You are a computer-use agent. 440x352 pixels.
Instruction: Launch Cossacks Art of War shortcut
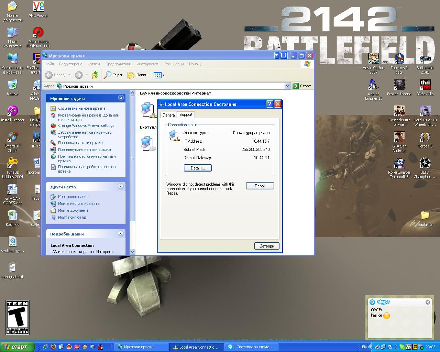(399, 116)
